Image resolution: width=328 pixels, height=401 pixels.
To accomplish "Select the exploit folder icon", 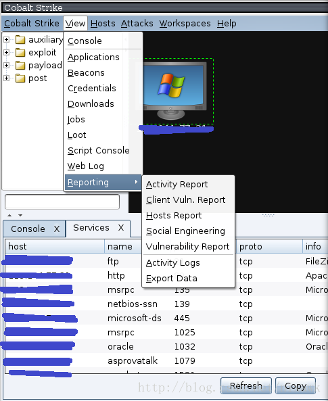I will pyautogui.click(x=20, y=53).
